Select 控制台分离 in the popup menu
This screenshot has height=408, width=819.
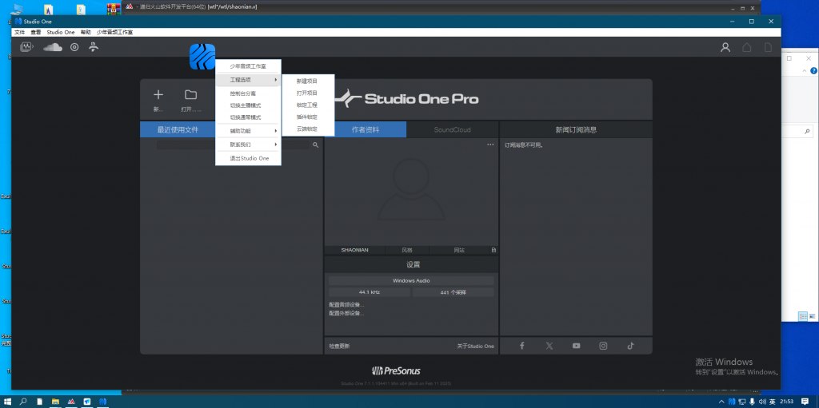pos(248,93)
